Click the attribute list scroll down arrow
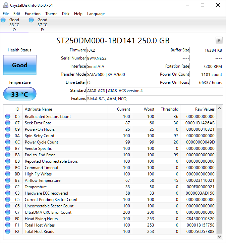Screen dimensions: 226x243 (x=219, y=237)
